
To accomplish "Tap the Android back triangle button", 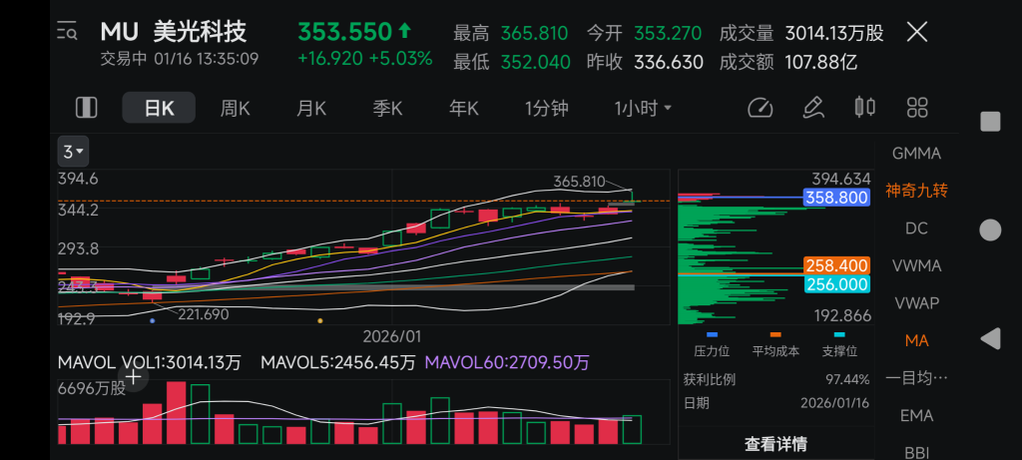I will click(x=991, y=338).
